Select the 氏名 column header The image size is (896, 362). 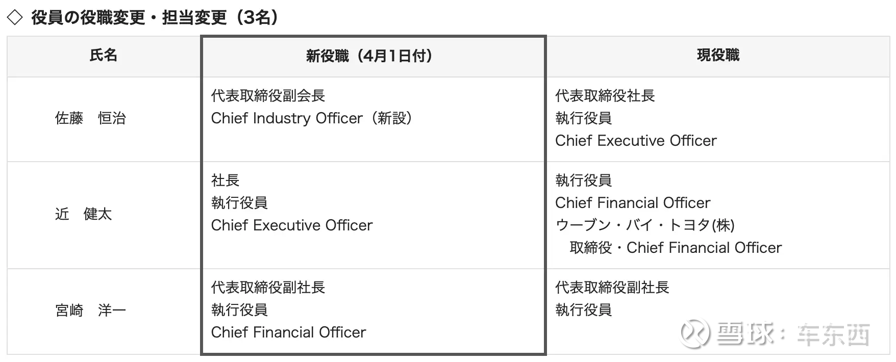pos(104,55)
